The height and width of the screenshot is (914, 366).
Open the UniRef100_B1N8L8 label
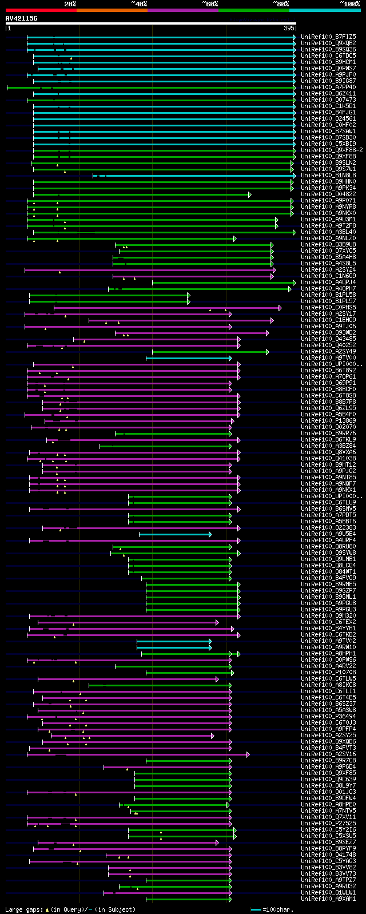(328, 175)
